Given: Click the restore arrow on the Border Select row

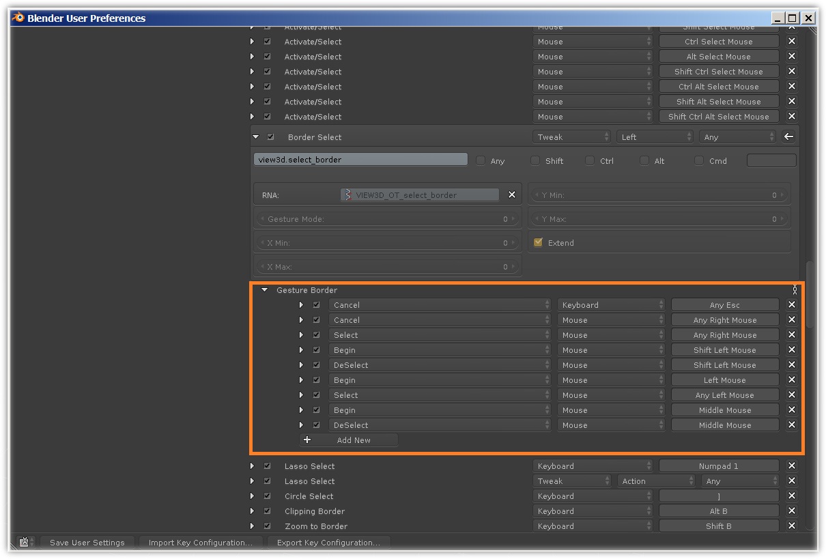Looking at the screenshot, I should tap(788, 137).
